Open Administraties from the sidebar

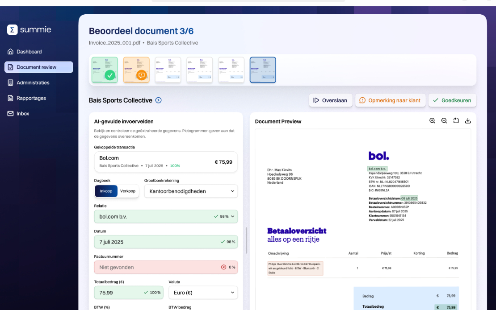(33, 83)
